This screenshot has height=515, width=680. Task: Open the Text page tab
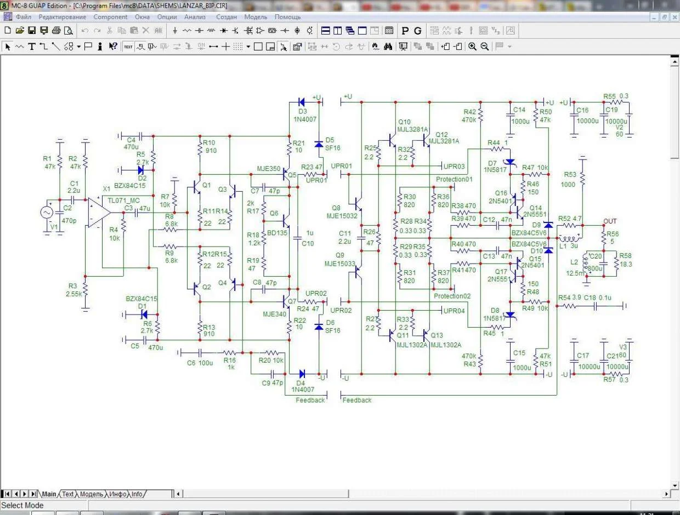pos(67,494)
